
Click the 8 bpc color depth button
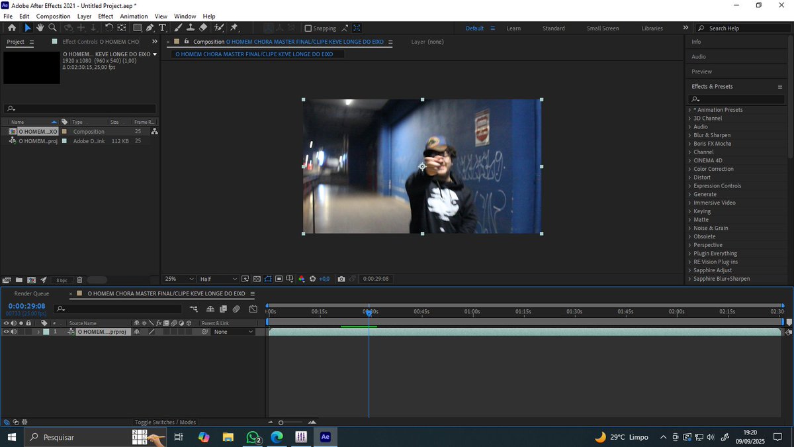click(61, 280)
